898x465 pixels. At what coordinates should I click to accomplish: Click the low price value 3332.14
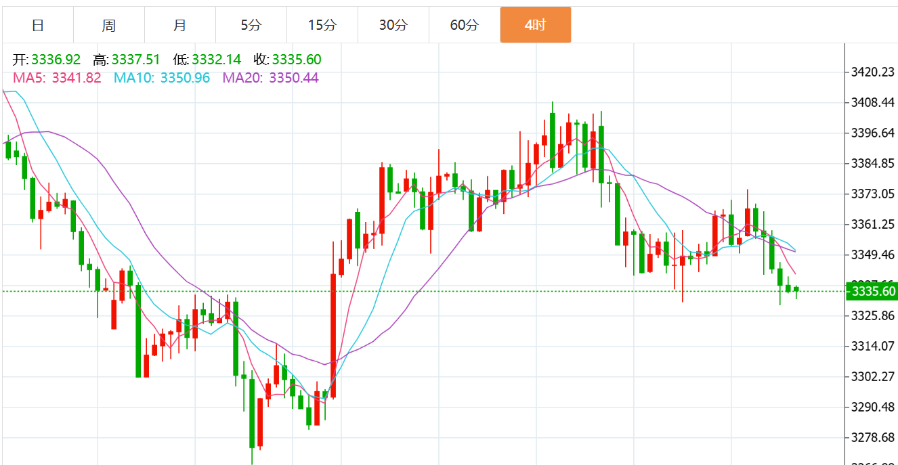click(216, 60)
